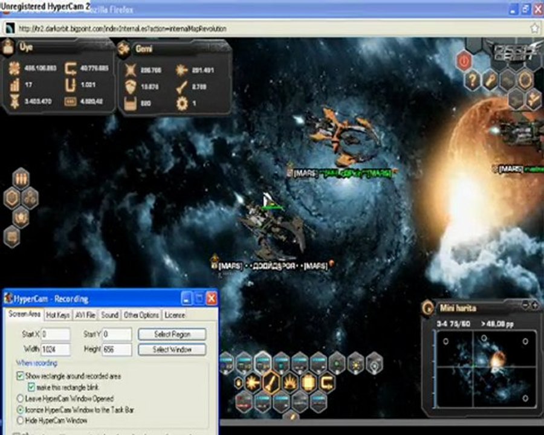Screen dimensions: 544x435
Task: Open the help question mark hexagon
Action: [472, 80]
